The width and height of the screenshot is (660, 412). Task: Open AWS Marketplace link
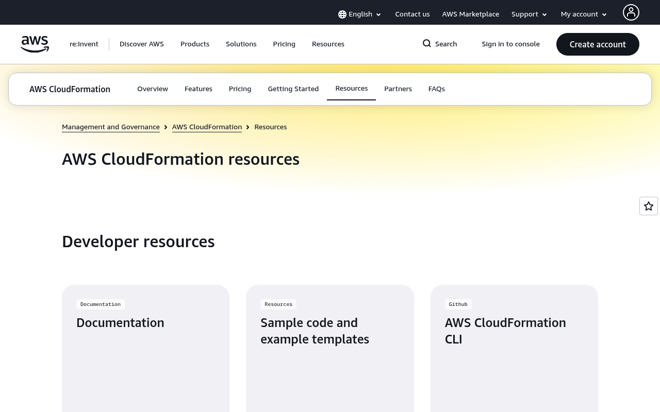(x=471, y=14)
